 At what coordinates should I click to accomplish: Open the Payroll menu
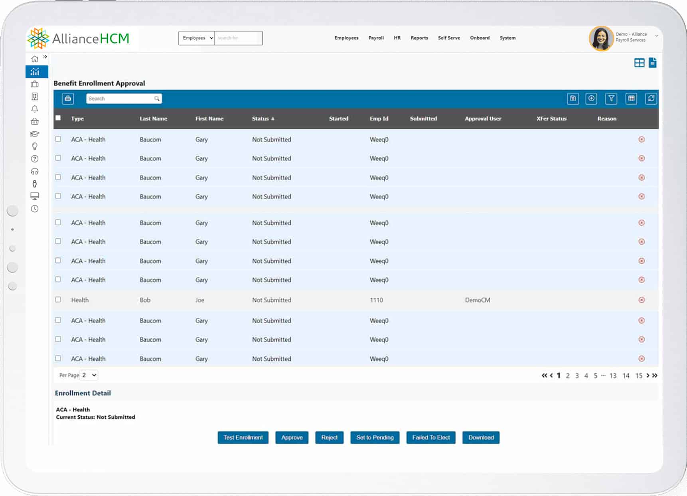tap(376, 38)
